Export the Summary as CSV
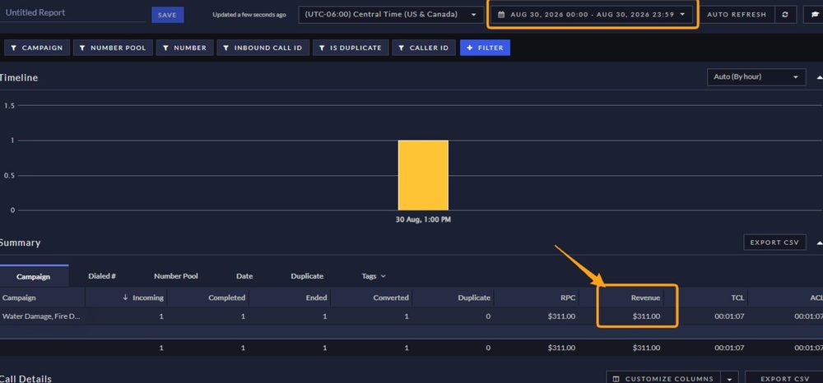The image size is (823, 383). 774,242
